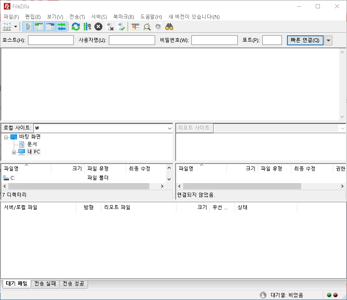
Task: Toggle message log display
Action: [x=28, y=27]
